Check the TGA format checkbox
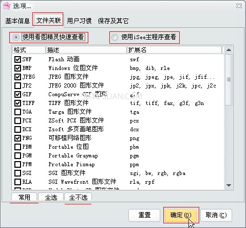 click(17, 112)
